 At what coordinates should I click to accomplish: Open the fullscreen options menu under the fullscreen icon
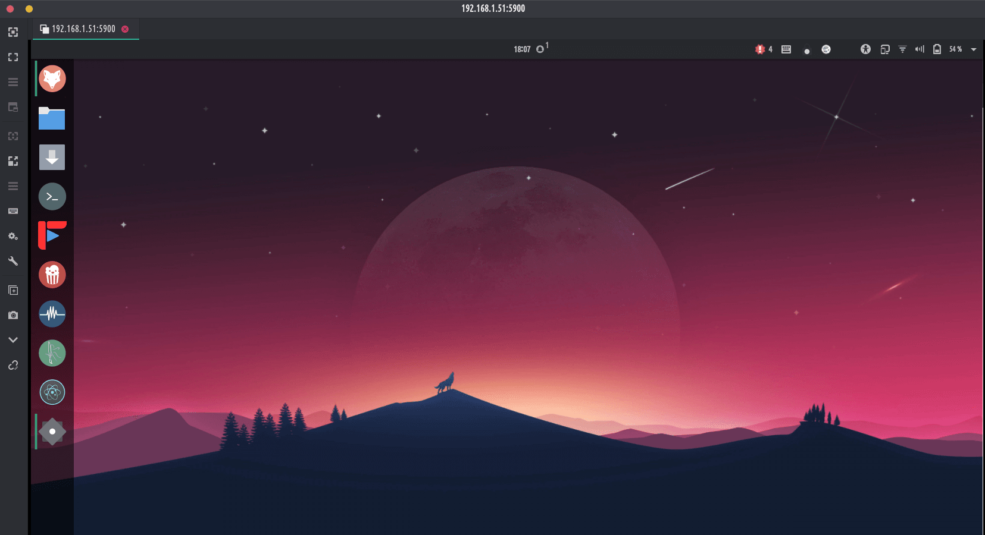point(13,82)
